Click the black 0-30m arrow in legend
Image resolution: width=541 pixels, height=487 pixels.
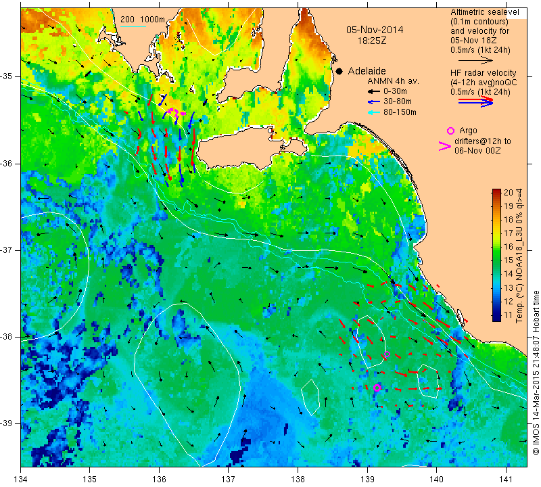tap(373, 92)
